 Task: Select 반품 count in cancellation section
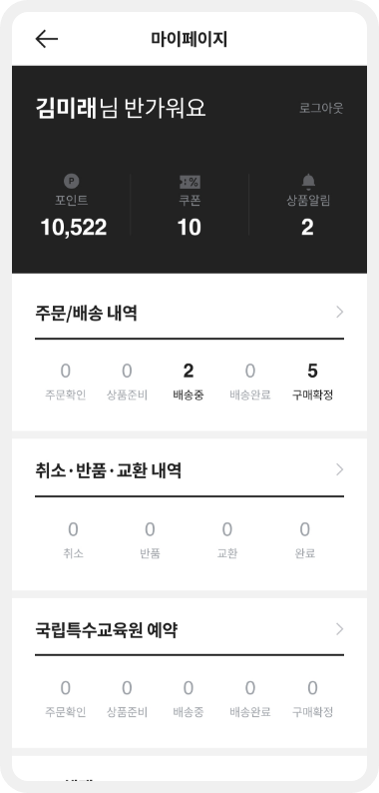coord(150,540)
